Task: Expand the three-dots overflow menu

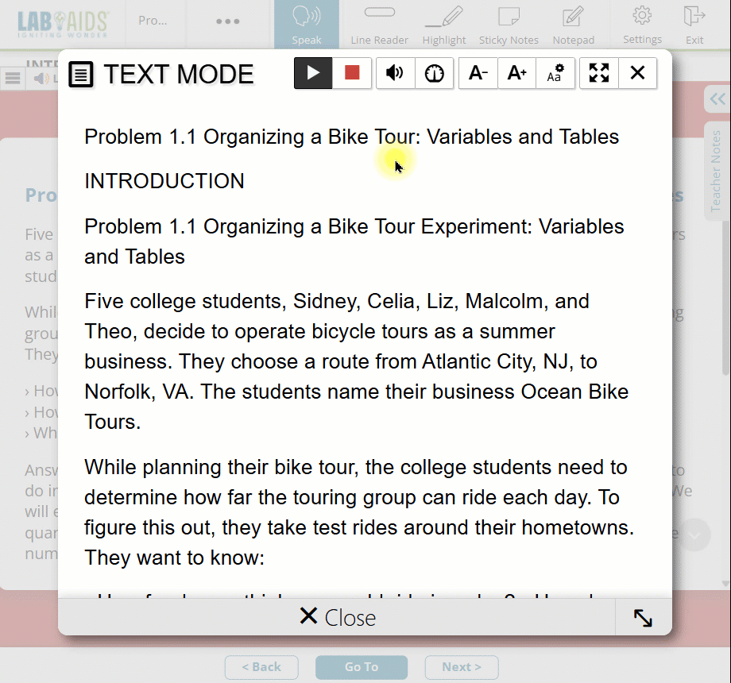Action: [227, 21]
